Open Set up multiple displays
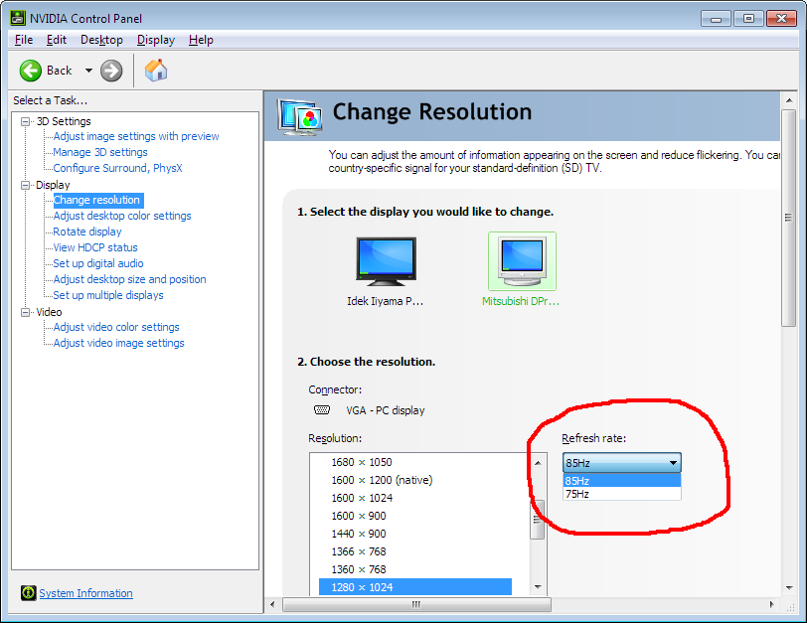The image size is (807, 623). point(108,295)
